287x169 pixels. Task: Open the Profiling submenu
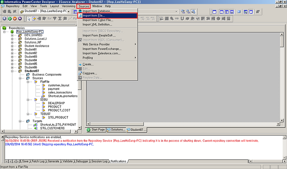point(108,58)
